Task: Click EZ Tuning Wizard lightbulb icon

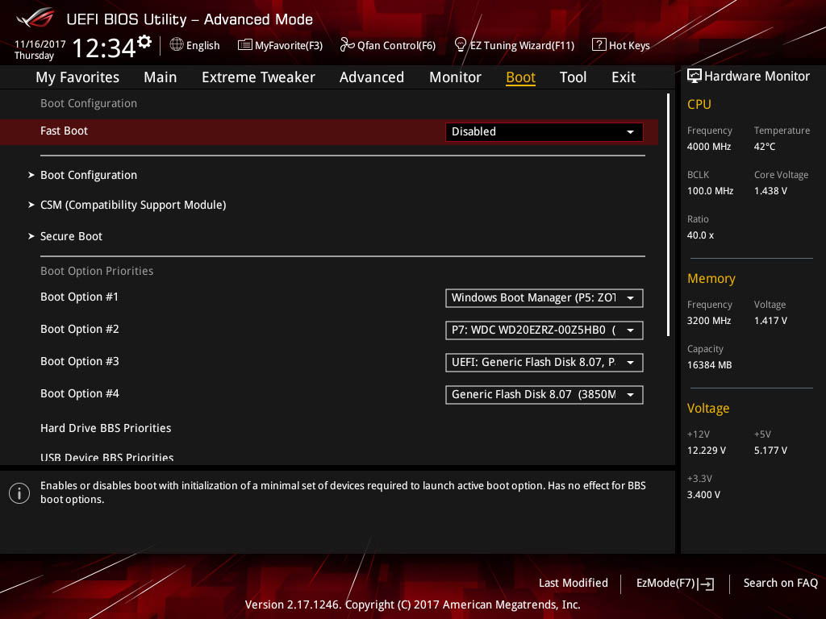Action: pyautogui.click(x=460, y=45)
